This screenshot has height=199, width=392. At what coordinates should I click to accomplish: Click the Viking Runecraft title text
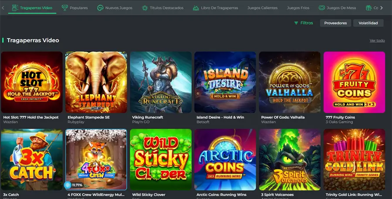point(148,117)
